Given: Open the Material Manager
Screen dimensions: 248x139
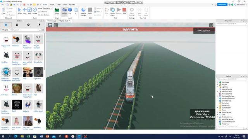Looking at the screenshot, I should pyautogui.click(x=83, y=12).
